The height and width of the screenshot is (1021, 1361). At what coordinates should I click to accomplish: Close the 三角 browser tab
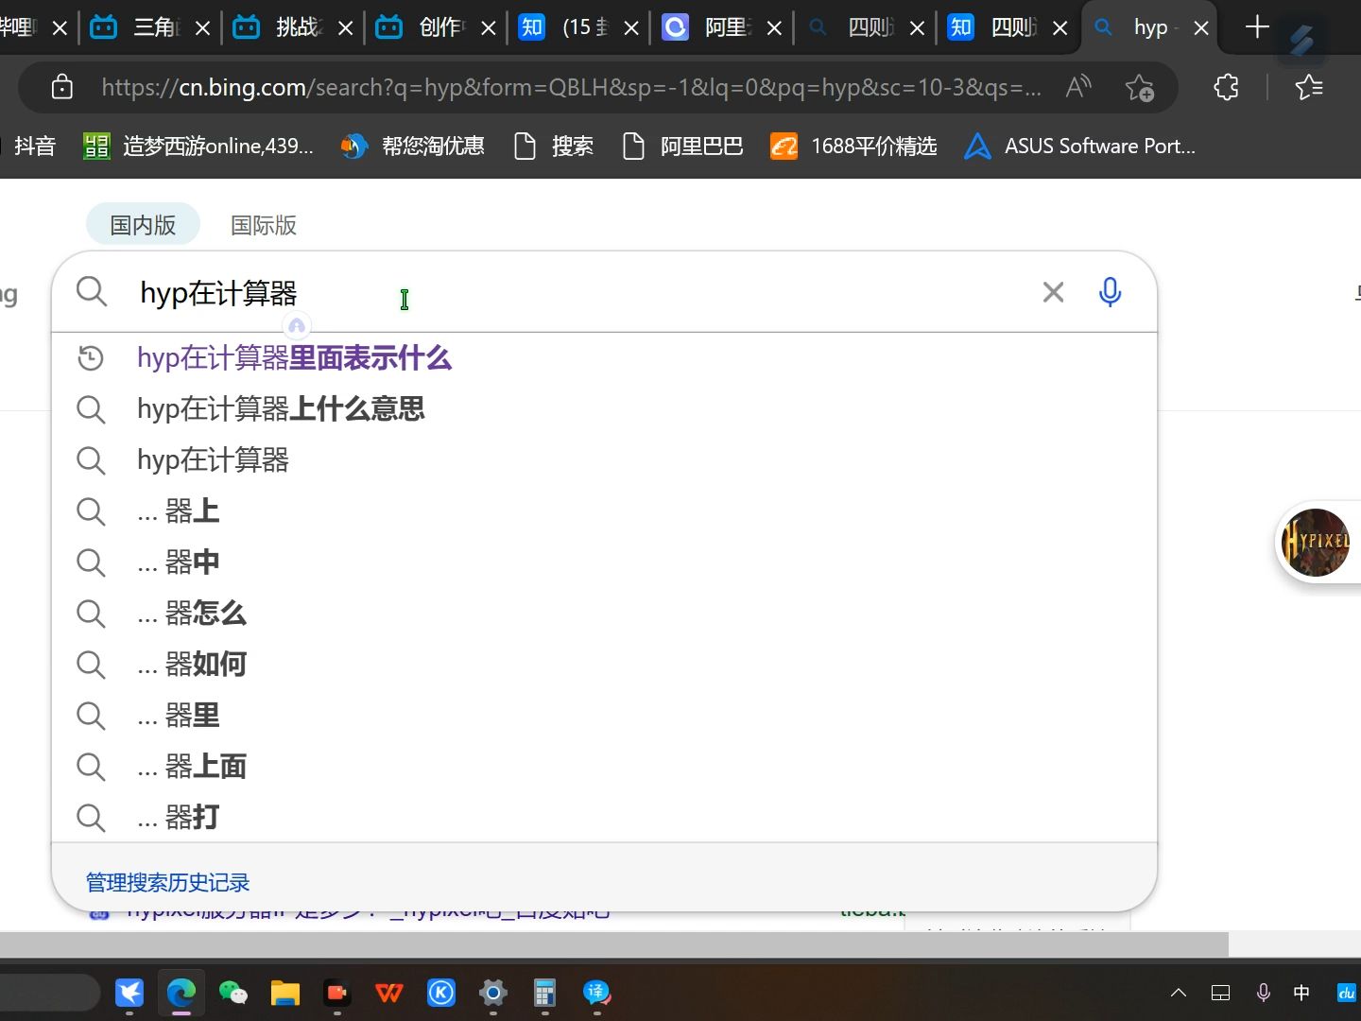[202, 28]
